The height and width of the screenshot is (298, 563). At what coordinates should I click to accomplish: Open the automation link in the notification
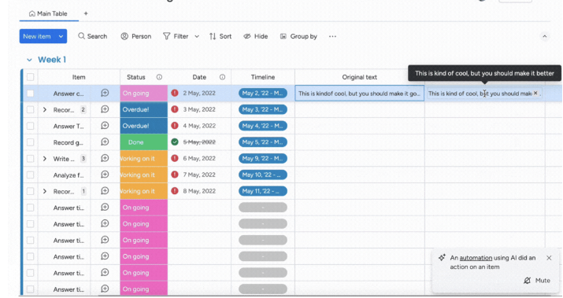tap(476, 258)
